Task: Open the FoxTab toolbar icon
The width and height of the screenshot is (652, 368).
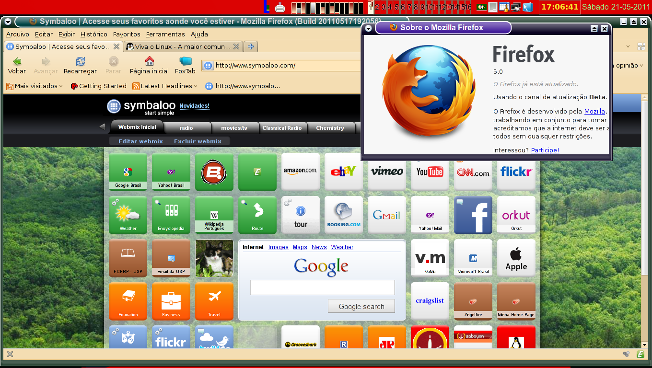Action: pos(185,66)
